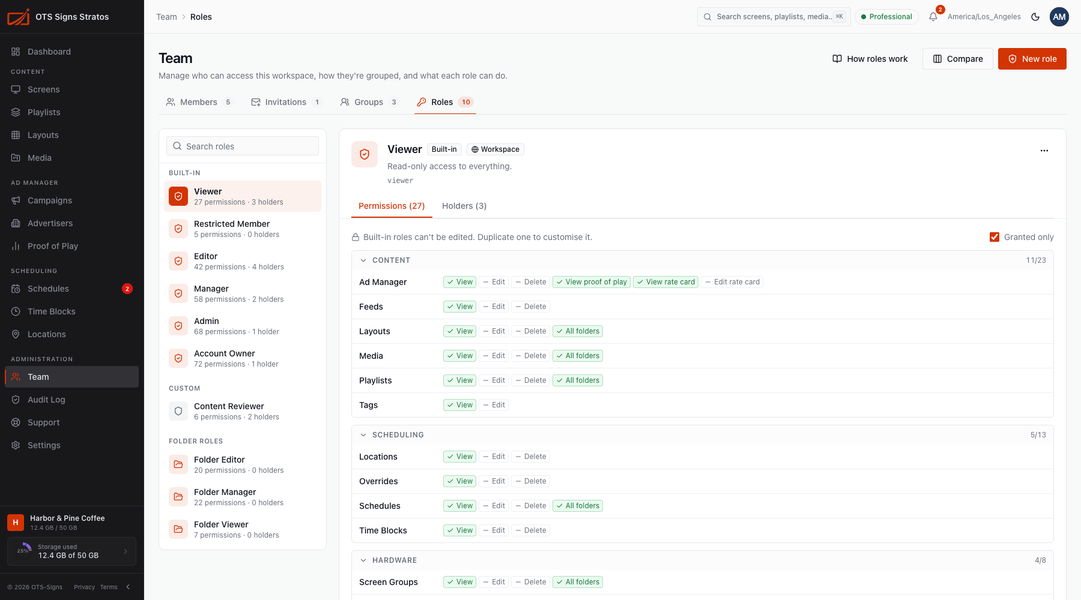1081x600 pixels.
Task: Open How roles work guide
Action: pos(870,59)
